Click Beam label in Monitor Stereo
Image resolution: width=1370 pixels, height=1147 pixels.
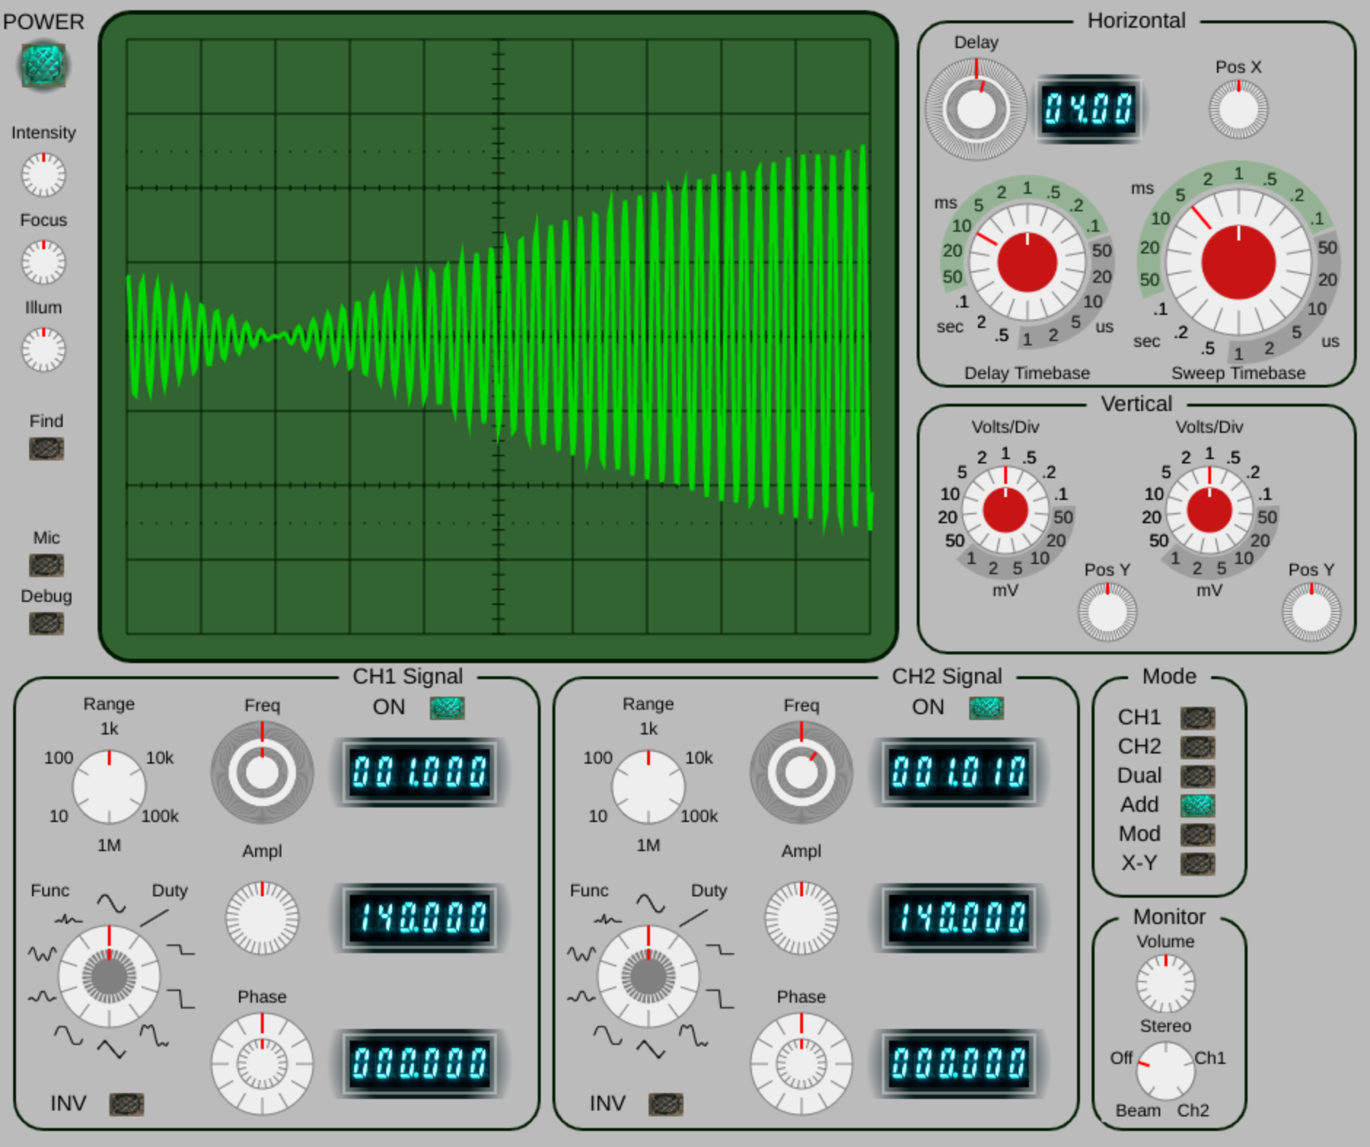pos(1138,1111)
